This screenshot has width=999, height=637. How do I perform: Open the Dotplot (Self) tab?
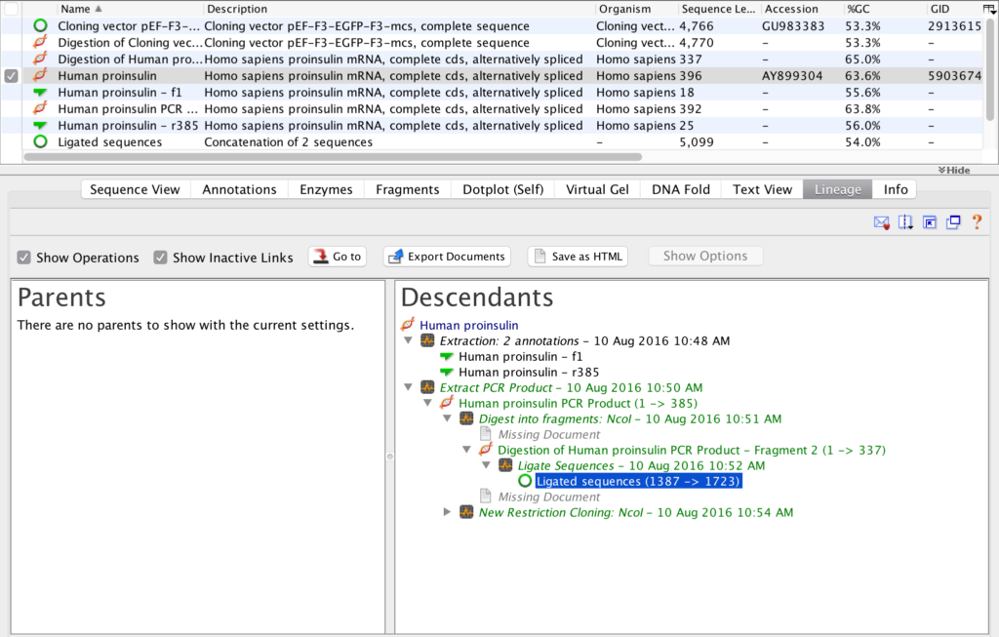[502, 189]
